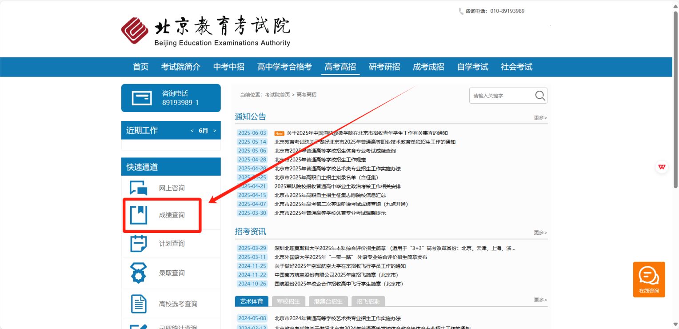Viewport: 679px width, 329px height.
Task: Click the 成绩查询 bookmark icon
Action: [x=139, y=215]
